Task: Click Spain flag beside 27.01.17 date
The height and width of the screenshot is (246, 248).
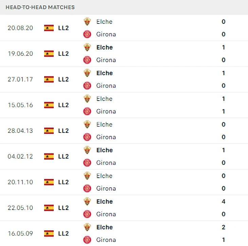Action: click(49, 79)
